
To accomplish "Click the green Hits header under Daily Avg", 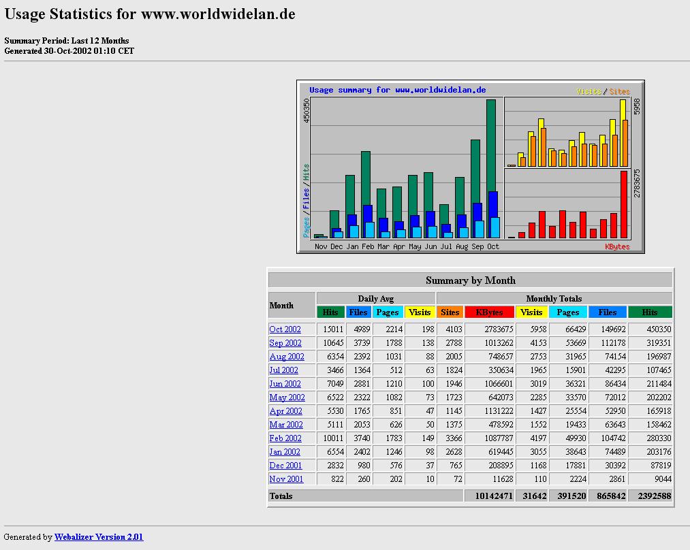I will 330,312.
